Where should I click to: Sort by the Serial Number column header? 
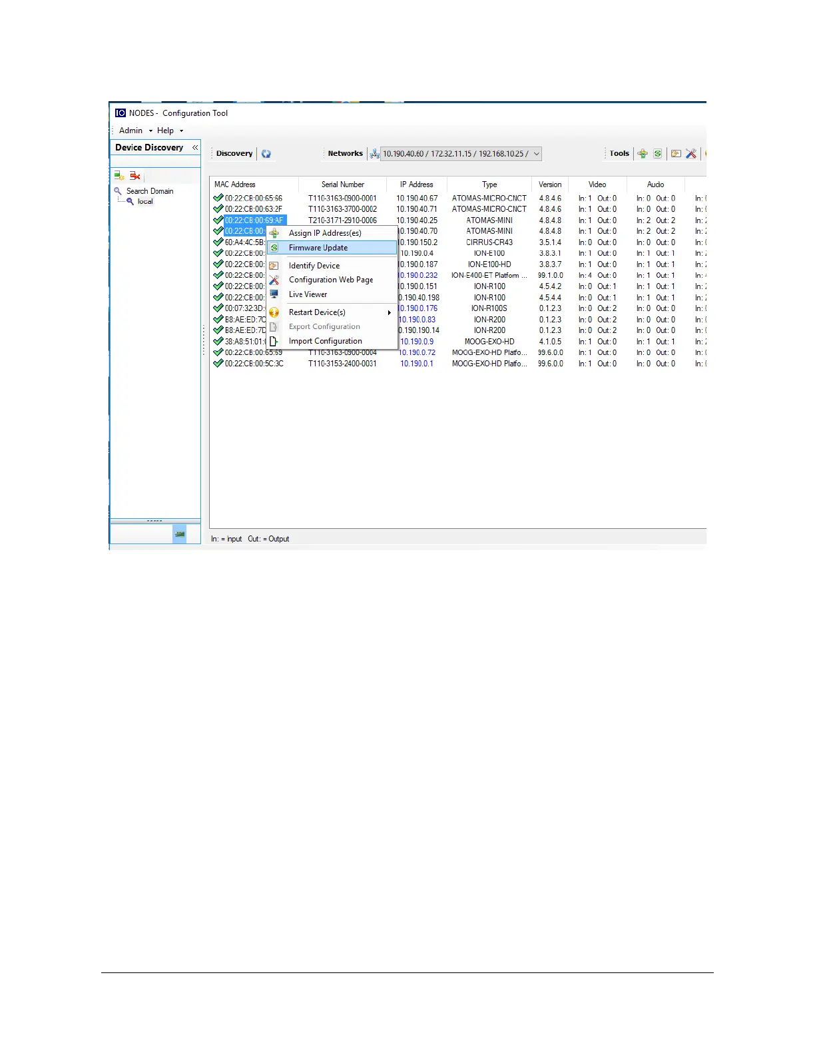(x=343, y=184)
